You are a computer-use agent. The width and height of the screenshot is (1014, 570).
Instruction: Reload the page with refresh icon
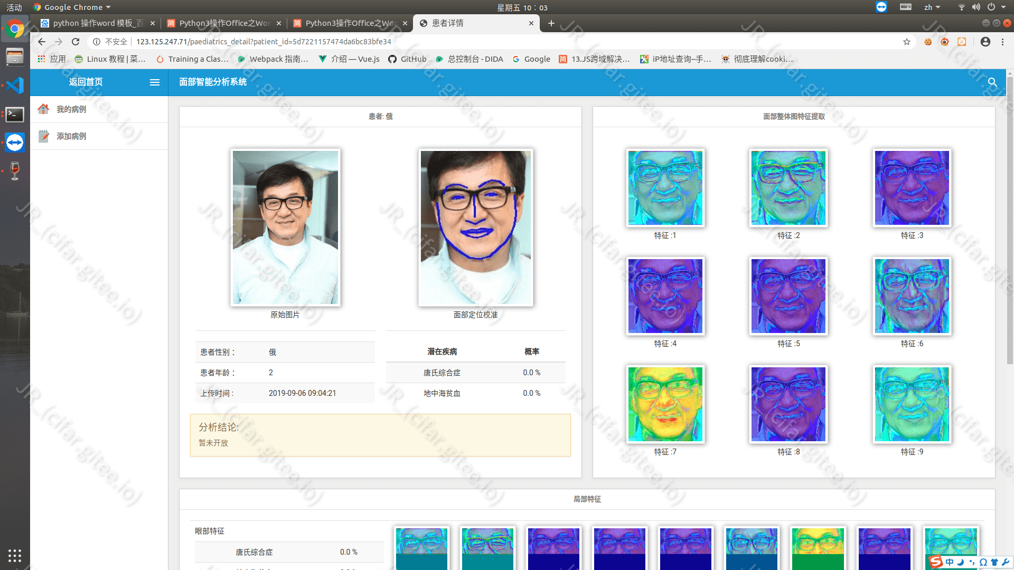coord(76,42)
